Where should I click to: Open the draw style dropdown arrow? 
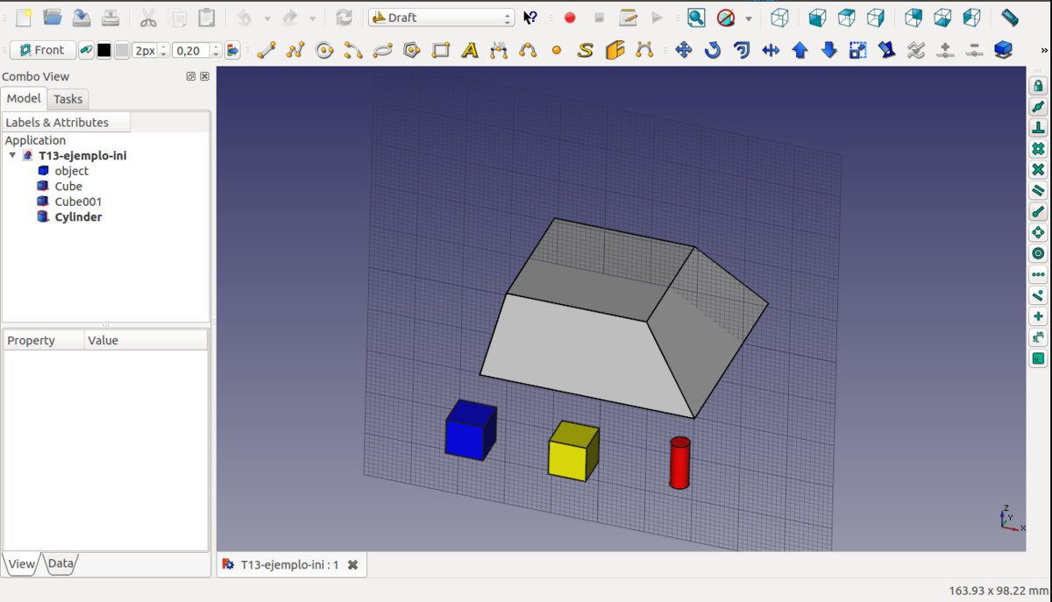pos(748,18)
